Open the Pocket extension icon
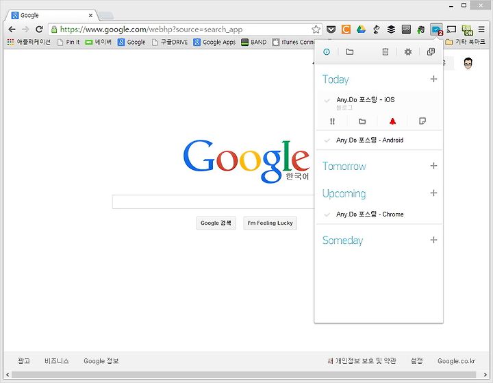The height and width of the screenshot is (383, 493). coord(331,29)
